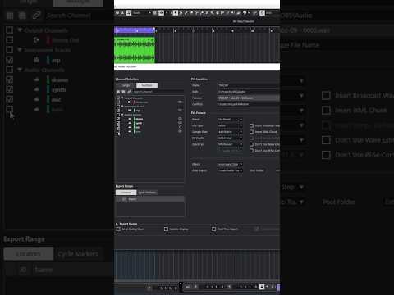Collapse Output Channels group in center list
This screenshot has height=295, width=394.
(x=122, y=98)
